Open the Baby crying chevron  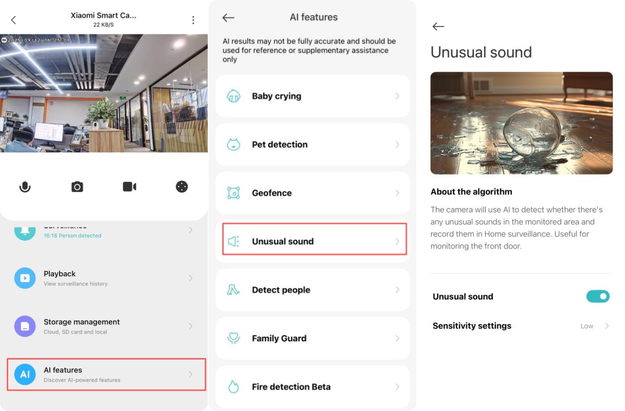(397, 96)
